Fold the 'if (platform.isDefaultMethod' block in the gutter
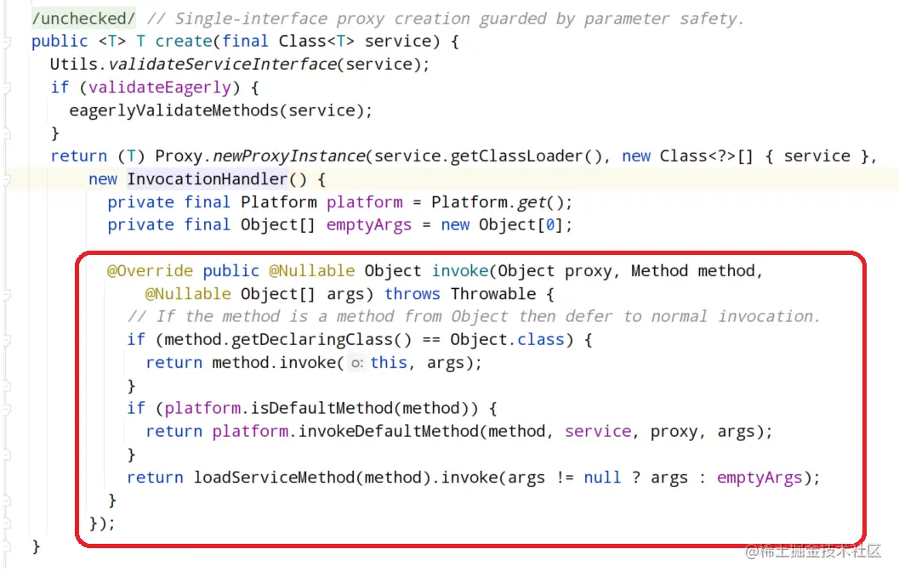 pyautogui.click(x=7, y=409)
